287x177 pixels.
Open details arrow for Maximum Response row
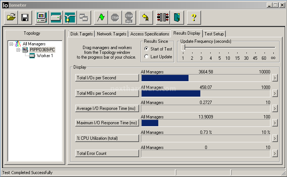point(275,123)
